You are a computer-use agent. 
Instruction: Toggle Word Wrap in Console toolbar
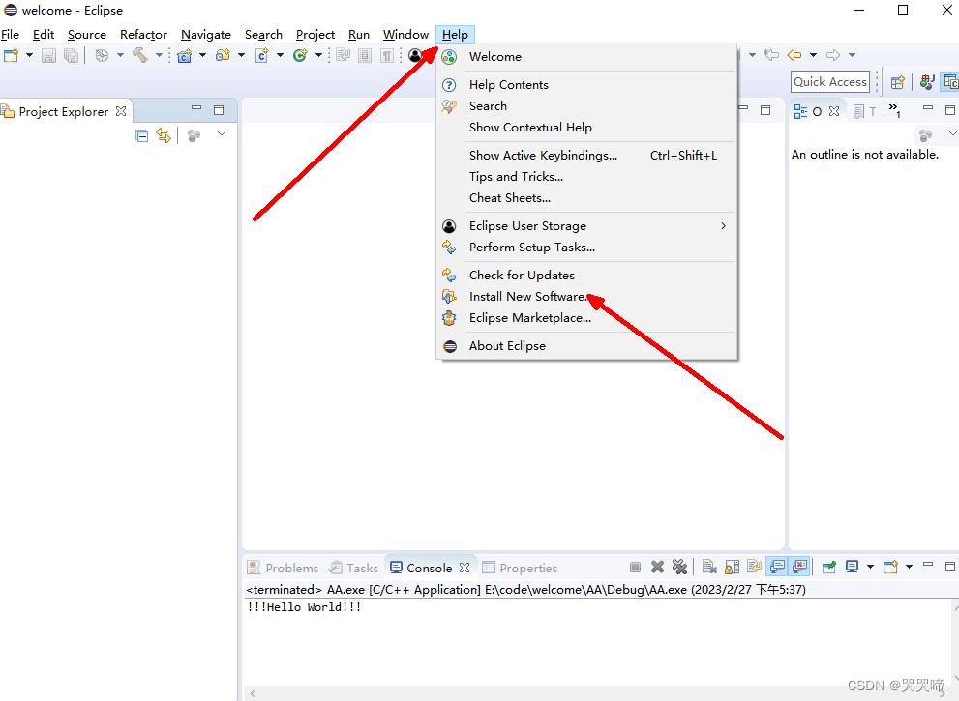click(x=755, y=568)
